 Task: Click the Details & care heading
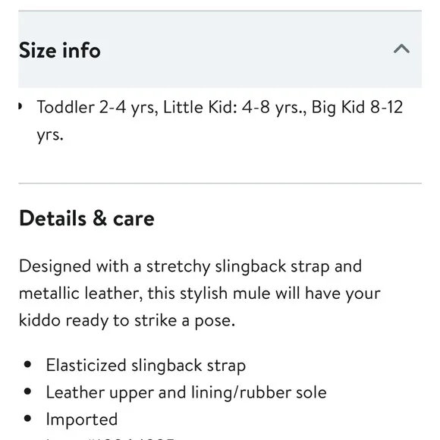click(x=86, y=218)
